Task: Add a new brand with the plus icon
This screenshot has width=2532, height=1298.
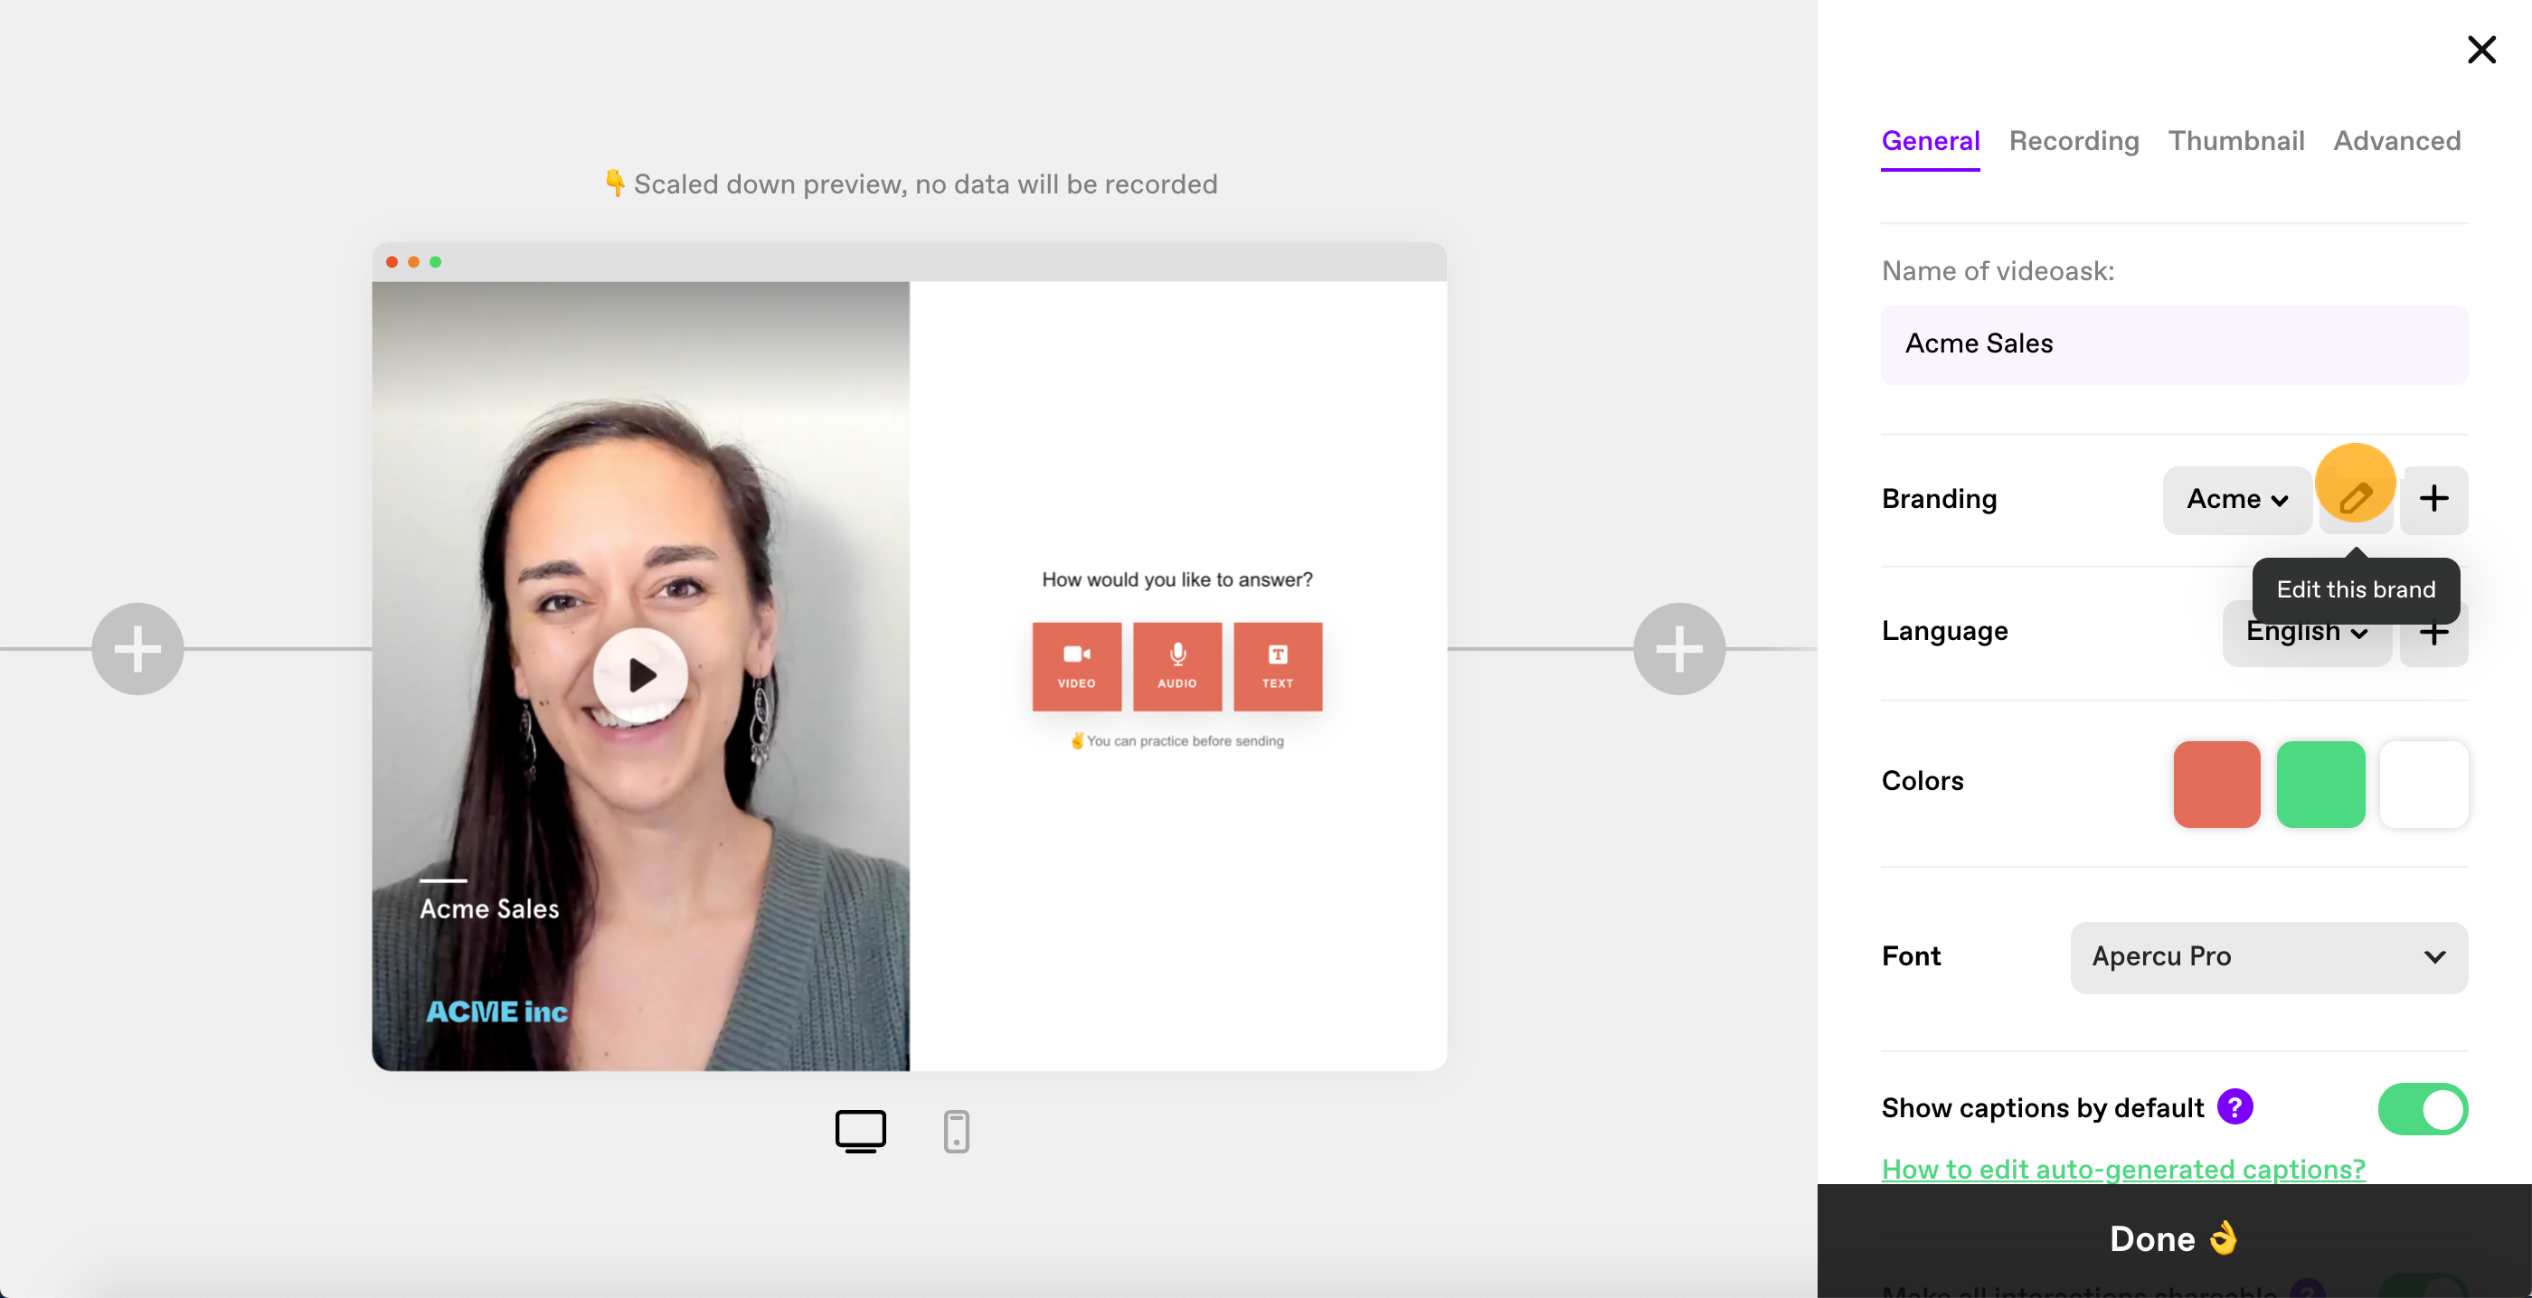Action: pyautogui.click(x=2433, y=499)
